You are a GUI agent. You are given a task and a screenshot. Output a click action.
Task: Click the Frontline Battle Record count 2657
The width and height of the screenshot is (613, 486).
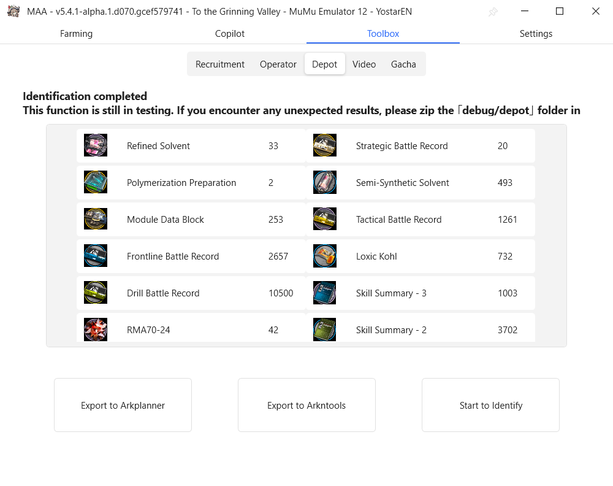[x=278, y=256]
